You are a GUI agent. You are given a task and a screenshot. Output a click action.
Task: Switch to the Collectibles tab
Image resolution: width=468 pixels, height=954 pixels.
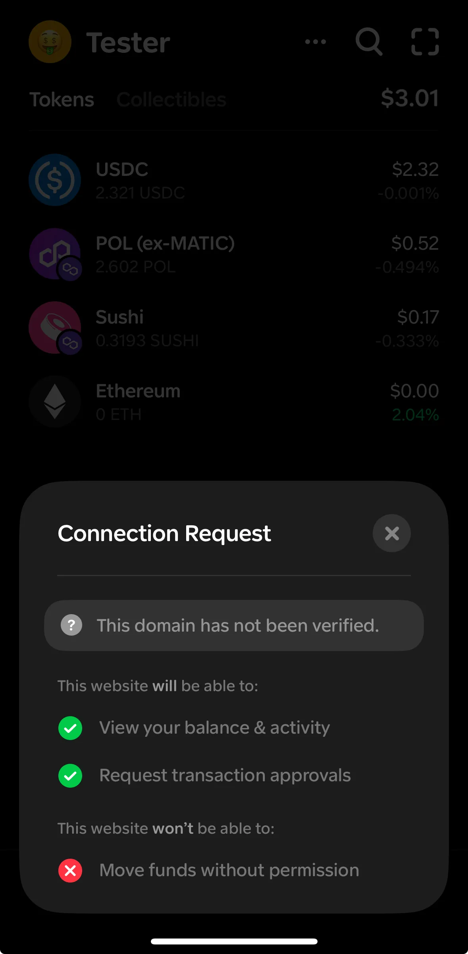pyautogui.click(x=171, y=100)
